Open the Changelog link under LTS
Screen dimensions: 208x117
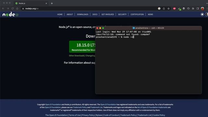click(90, 56)
